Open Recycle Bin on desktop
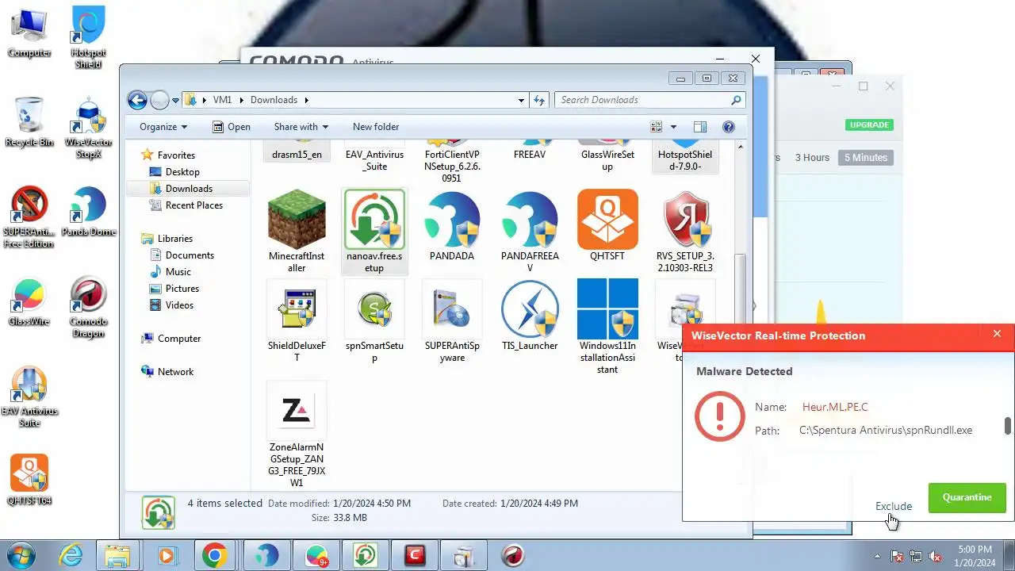1015x571 pixels. 29,121
